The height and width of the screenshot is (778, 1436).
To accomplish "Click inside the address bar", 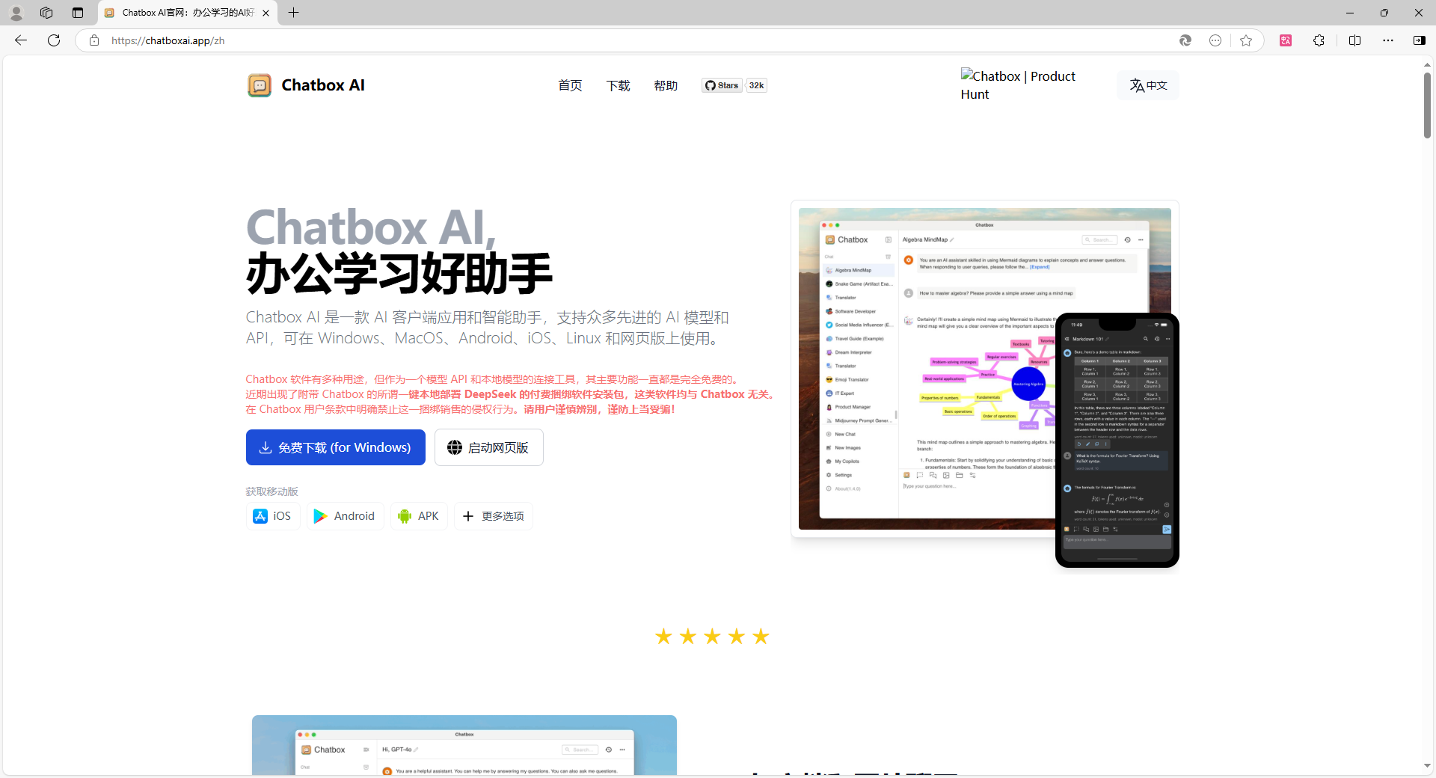I will pos(299,40).
